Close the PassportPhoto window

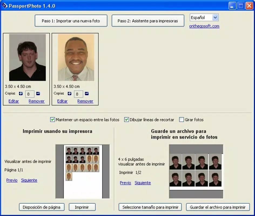tap(249, 6)
